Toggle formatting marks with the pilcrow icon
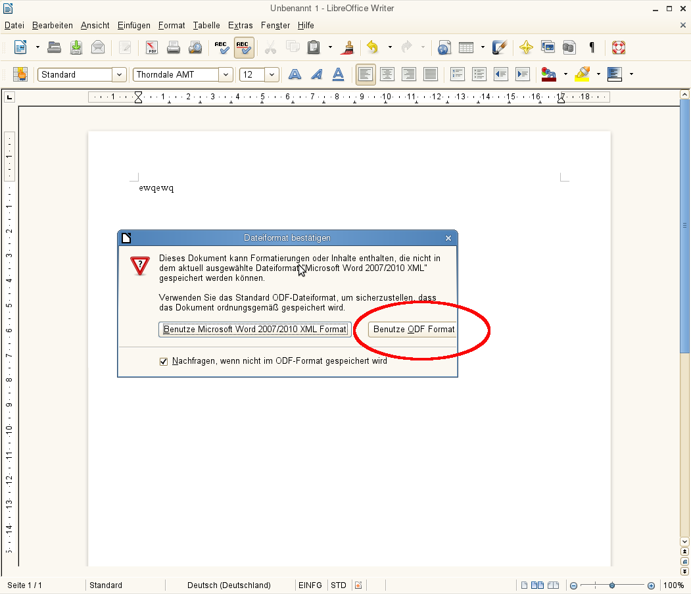This screenshot has height=594, width=691. [592, 47]
